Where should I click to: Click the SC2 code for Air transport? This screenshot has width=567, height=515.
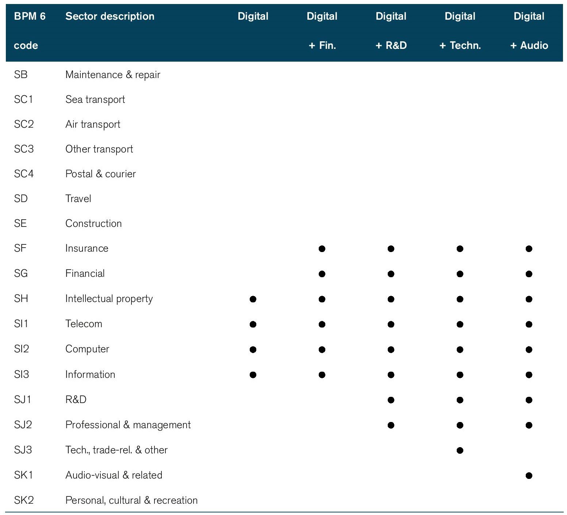(x=24, y=124)
